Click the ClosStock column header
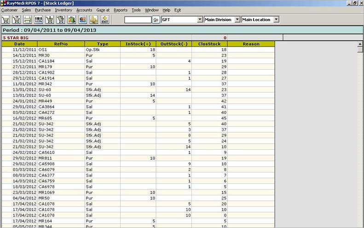364x228 pixels. point(209,44)
